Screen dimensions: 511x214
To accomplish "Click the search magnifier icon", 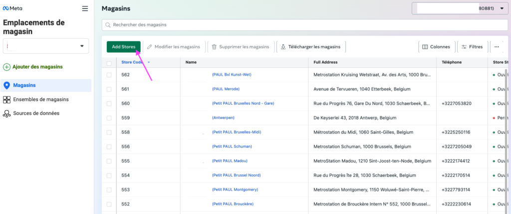I will click(x=108, y=25).
